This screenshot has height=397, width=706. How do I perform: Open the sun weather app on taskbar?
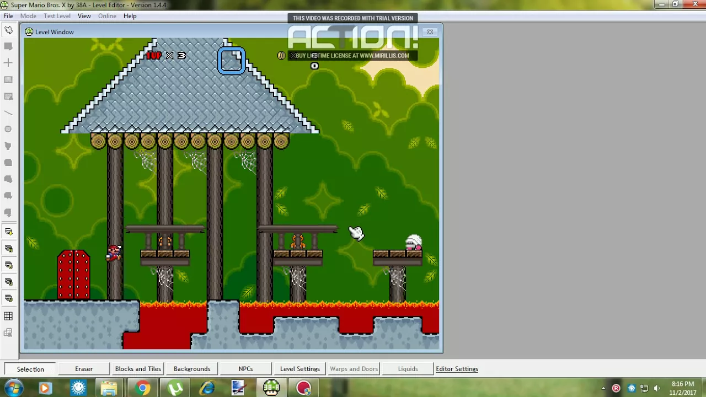click(x=78, y=388)
